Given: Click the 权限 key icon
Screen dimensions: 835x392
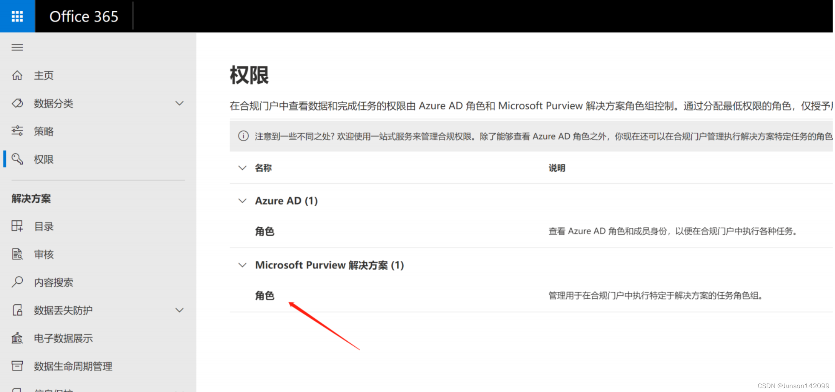Looking at the screenshot, I should click(17, 159).
